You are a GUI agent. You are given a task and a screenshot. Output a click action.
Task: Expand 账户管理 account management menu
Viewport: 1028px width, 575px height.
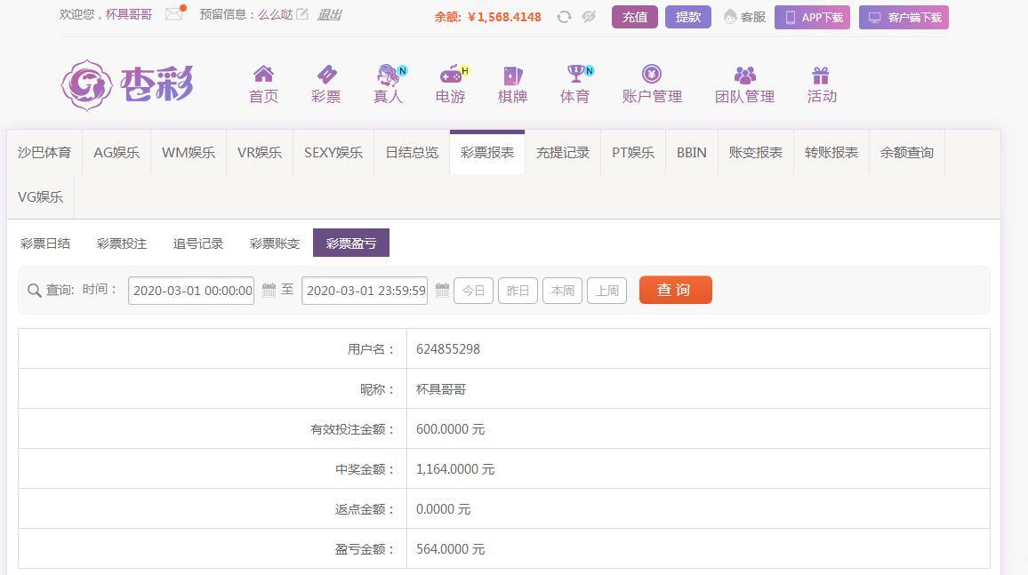(x=652, y=84)
